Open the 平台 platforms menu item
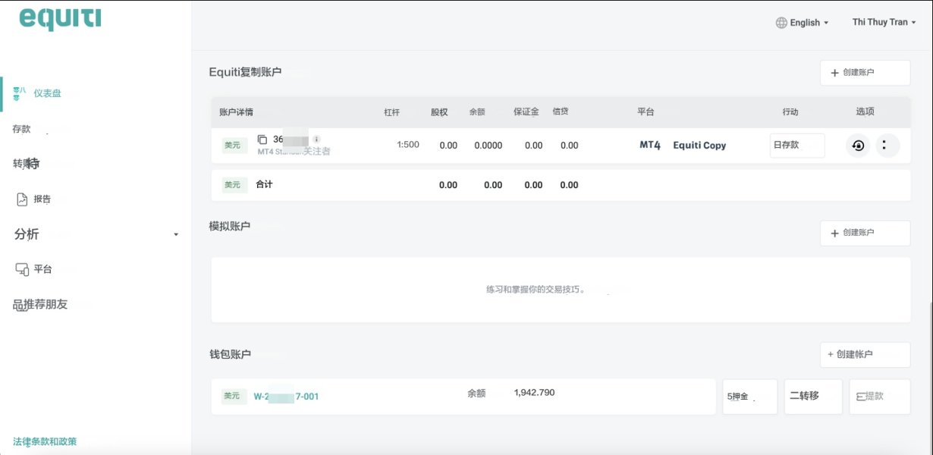The height and width of the screenshot is (455, 933). coord(42,268)
